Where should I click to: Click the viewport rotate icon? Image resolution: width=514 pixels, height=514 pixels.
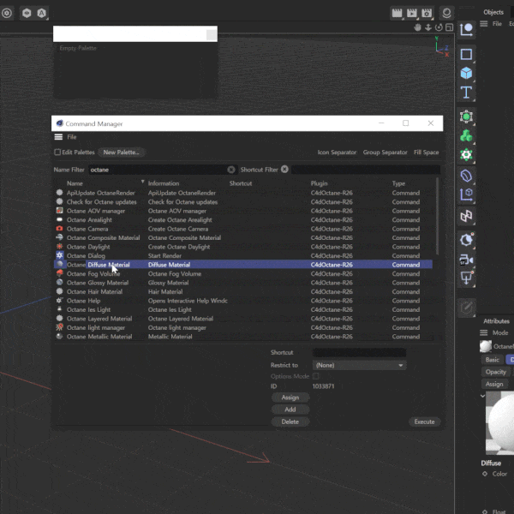[439, 27]
